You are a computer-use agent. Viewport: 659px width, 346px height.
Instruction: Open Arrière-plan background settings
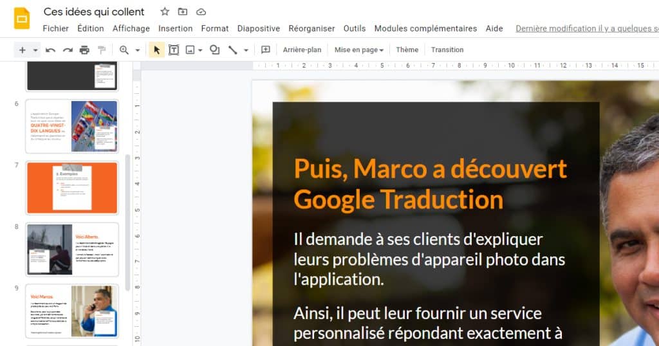[302, 50]
